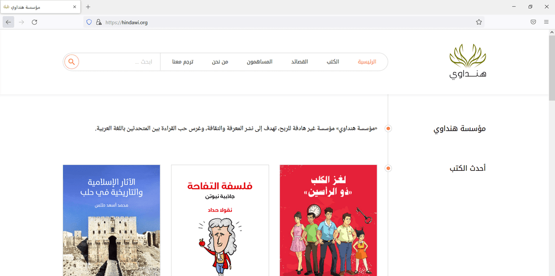Click the Hindawi logo

pos(468,62)
